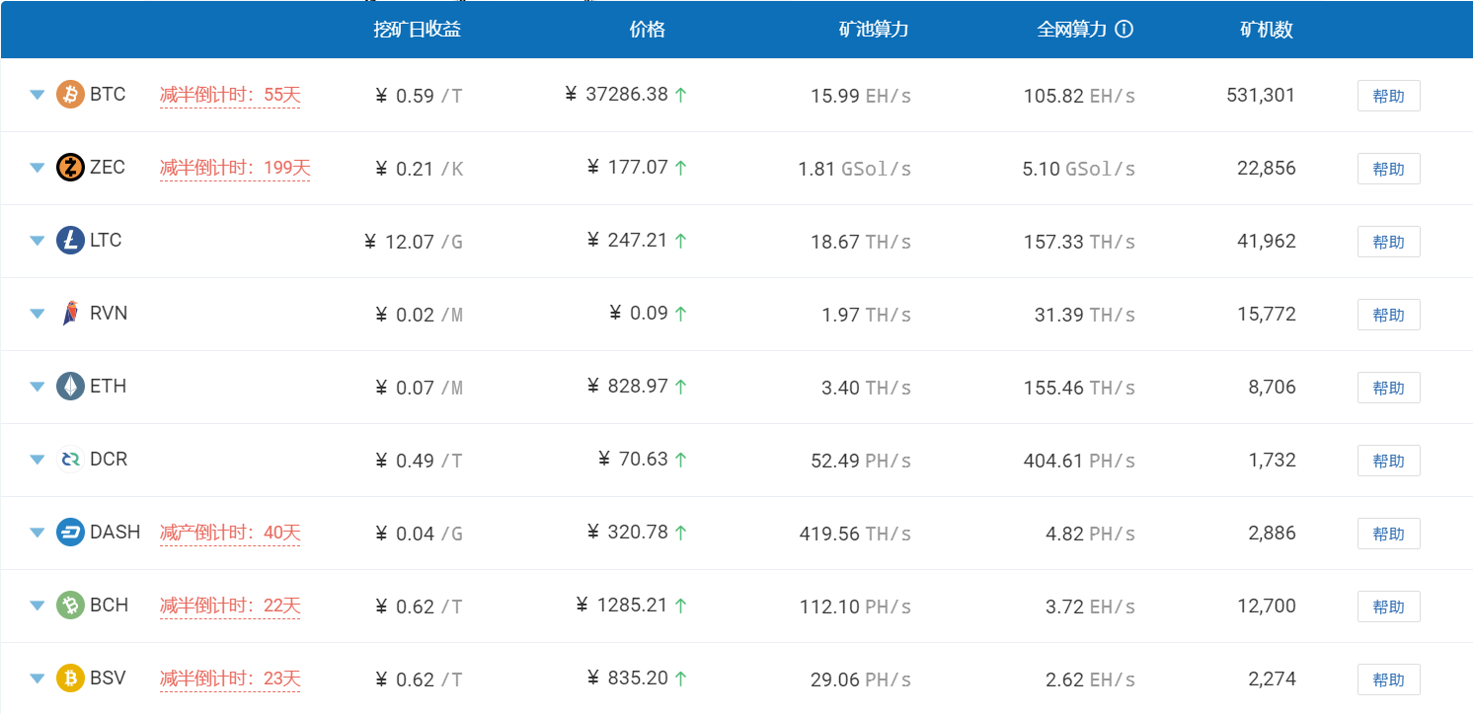
Task: Open 帮助 for the LTC row
Action: click(x=1388, y=242)
